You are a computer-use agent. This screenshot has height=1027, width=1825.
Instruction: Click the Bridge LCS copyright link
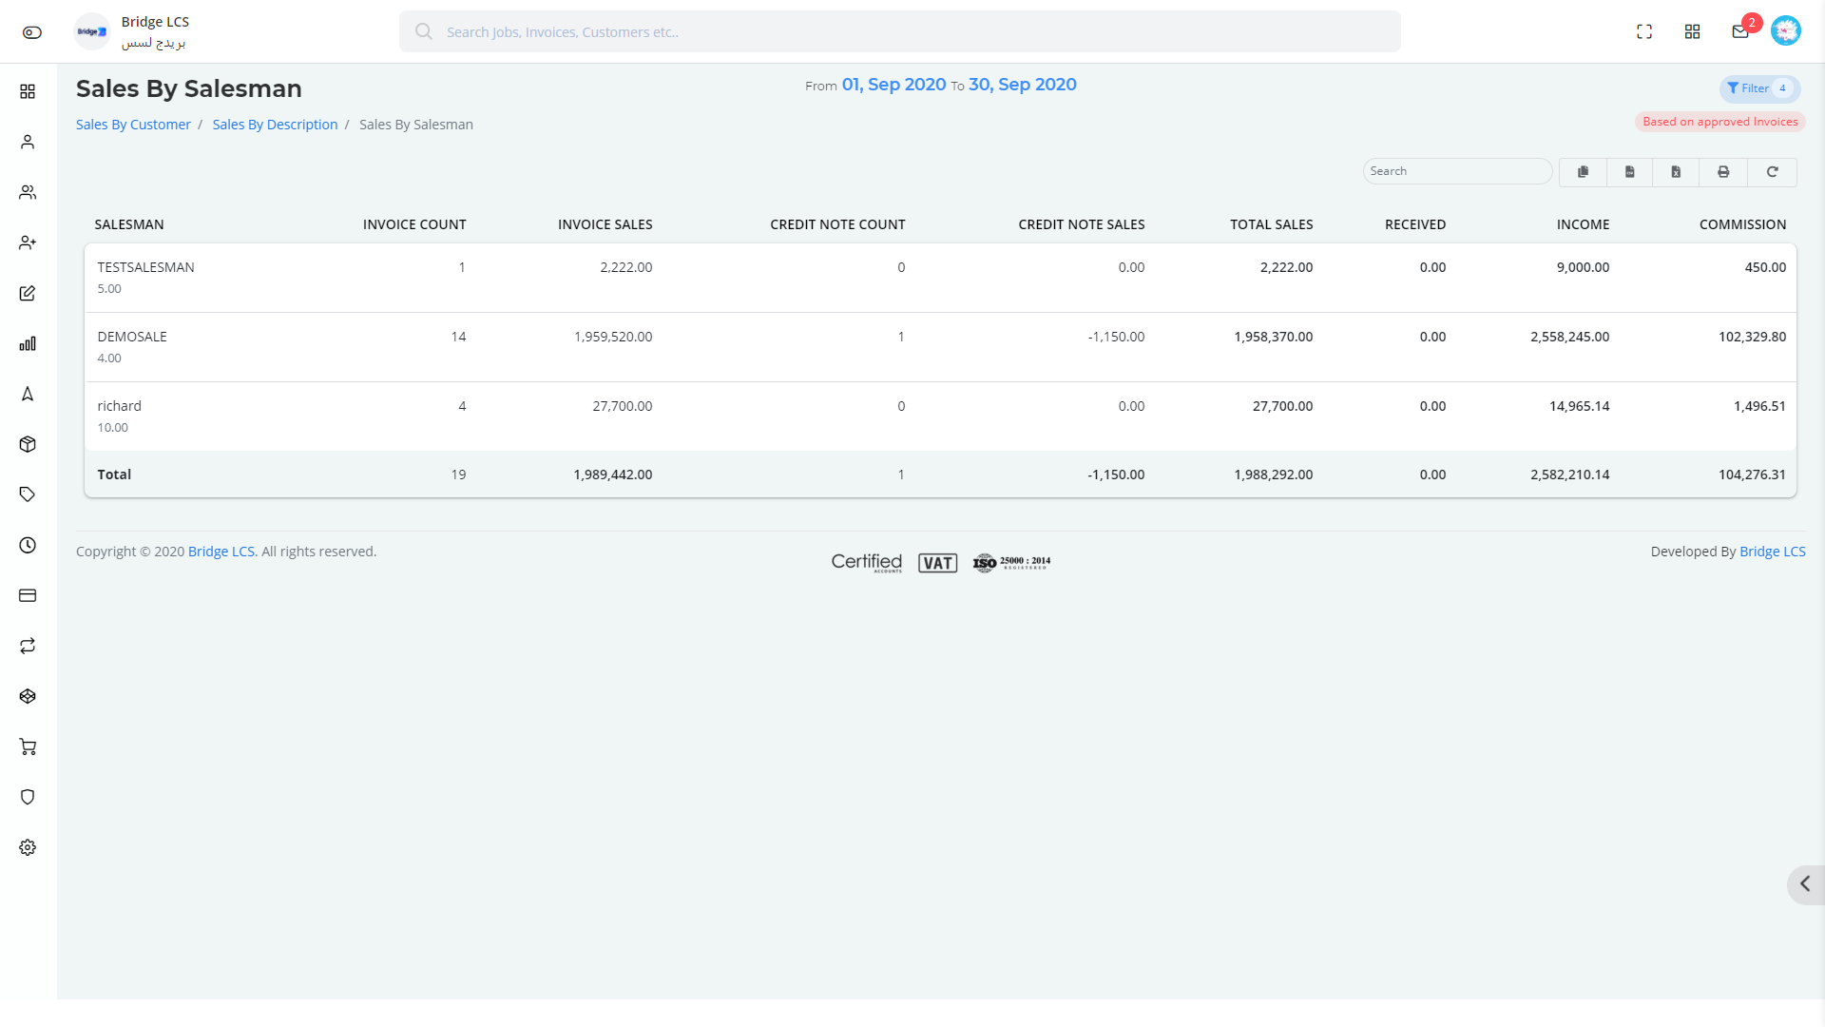click(221, 552)
